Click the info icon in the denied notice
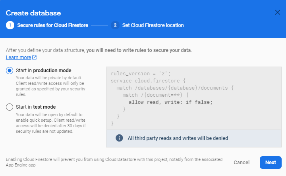286x176 pixels. [119, 138]
